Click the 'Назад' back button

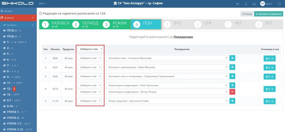(247, 14)
